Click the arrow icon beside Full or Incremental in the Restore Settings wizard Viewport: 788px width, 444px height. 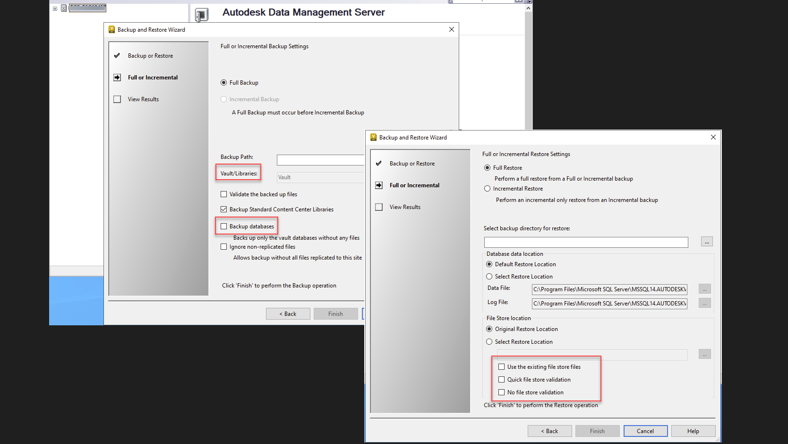[379, 185]
